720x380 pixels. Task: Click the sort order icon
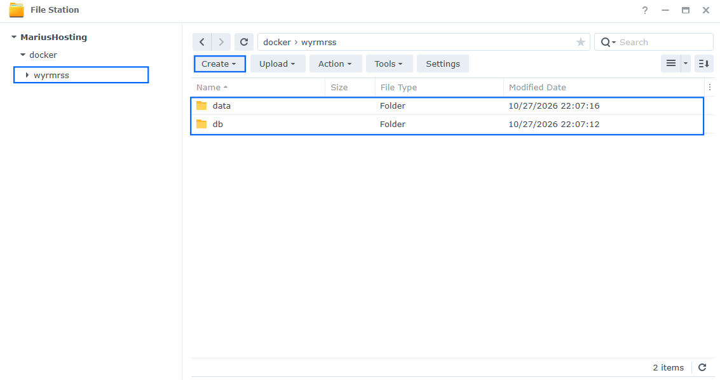point(703,64)
